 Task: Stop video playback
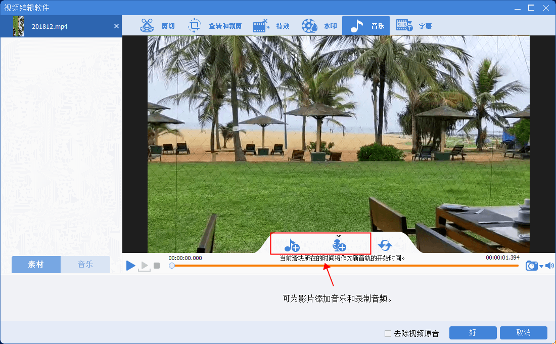tap(157, 266)
